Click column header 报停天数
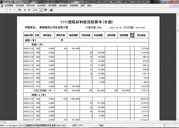The image size is (179, 128). (x=132, y=35)
